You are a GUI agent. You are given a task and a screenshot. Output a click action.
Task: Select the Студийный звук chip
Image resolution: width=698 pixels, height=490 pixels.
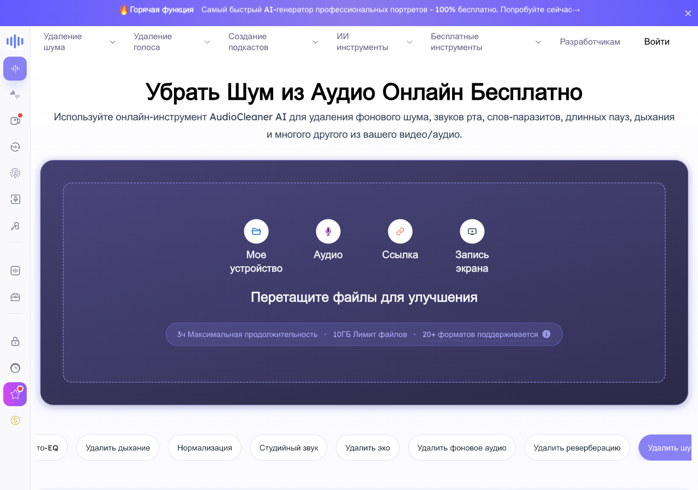[288, 448]
